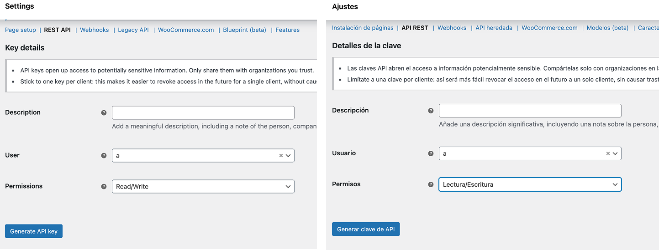
Task: Click help icon beside English Permissions label
Action: tap(104, 186)
